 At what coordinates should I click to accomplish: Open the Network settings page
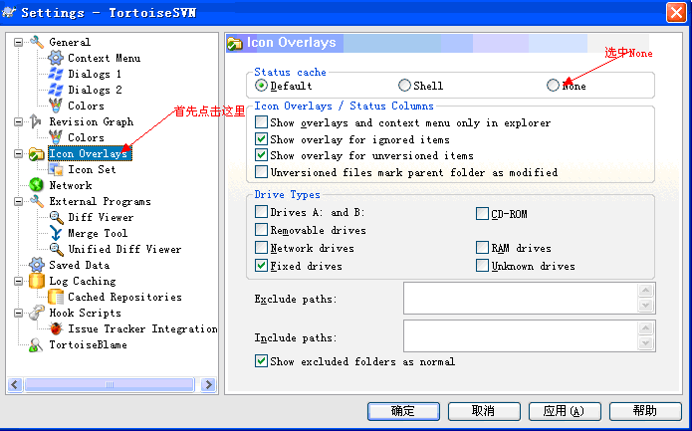[x=71, y=185]
